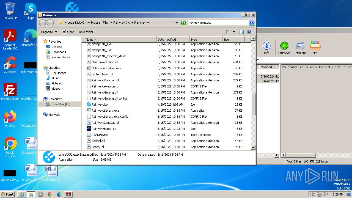
Task: Open the Start menu
Action: click(x=8, y=194)
